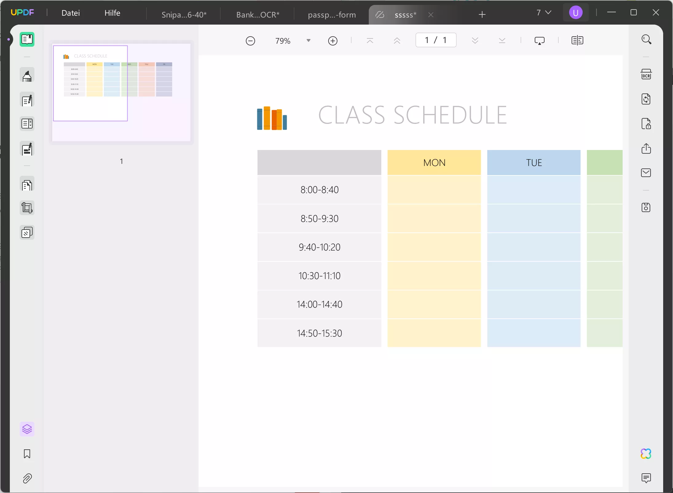The width and height of the screenshot is (673, 493).
Task: Click the Share file icon
Action: [646, 148]
